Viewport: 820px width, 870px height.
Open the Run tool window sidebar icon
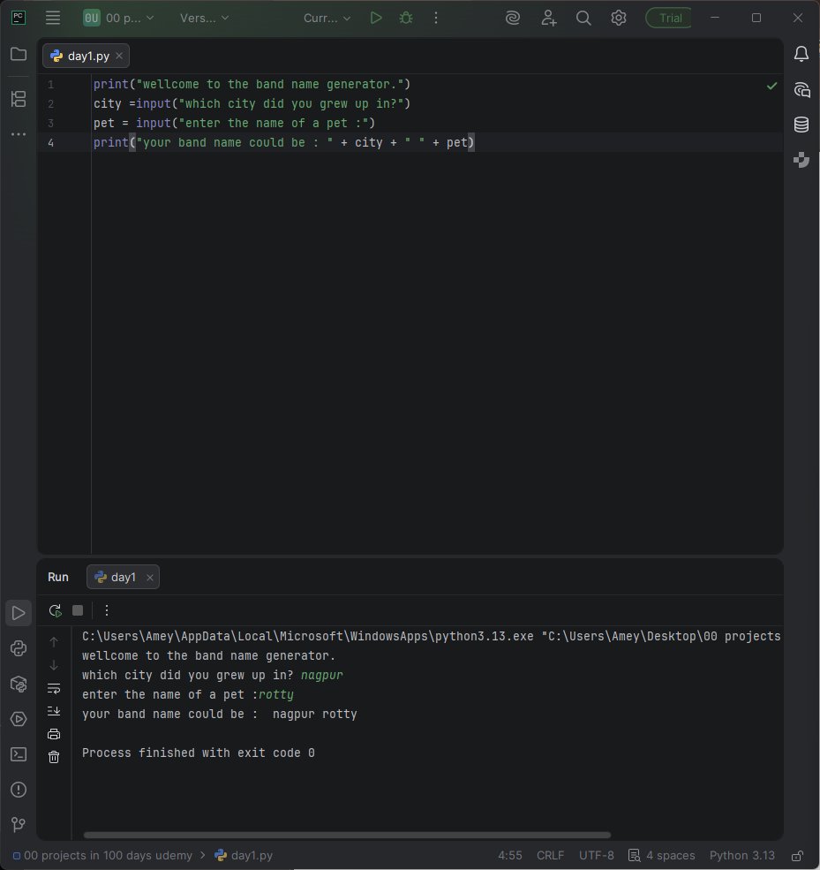click(x=19, y=613)
